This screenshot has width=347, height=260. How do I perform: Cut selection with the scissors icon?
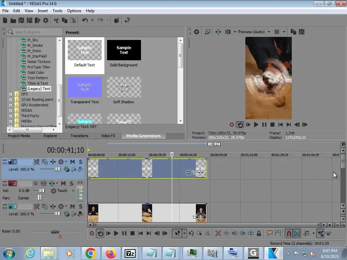(57, 20)
